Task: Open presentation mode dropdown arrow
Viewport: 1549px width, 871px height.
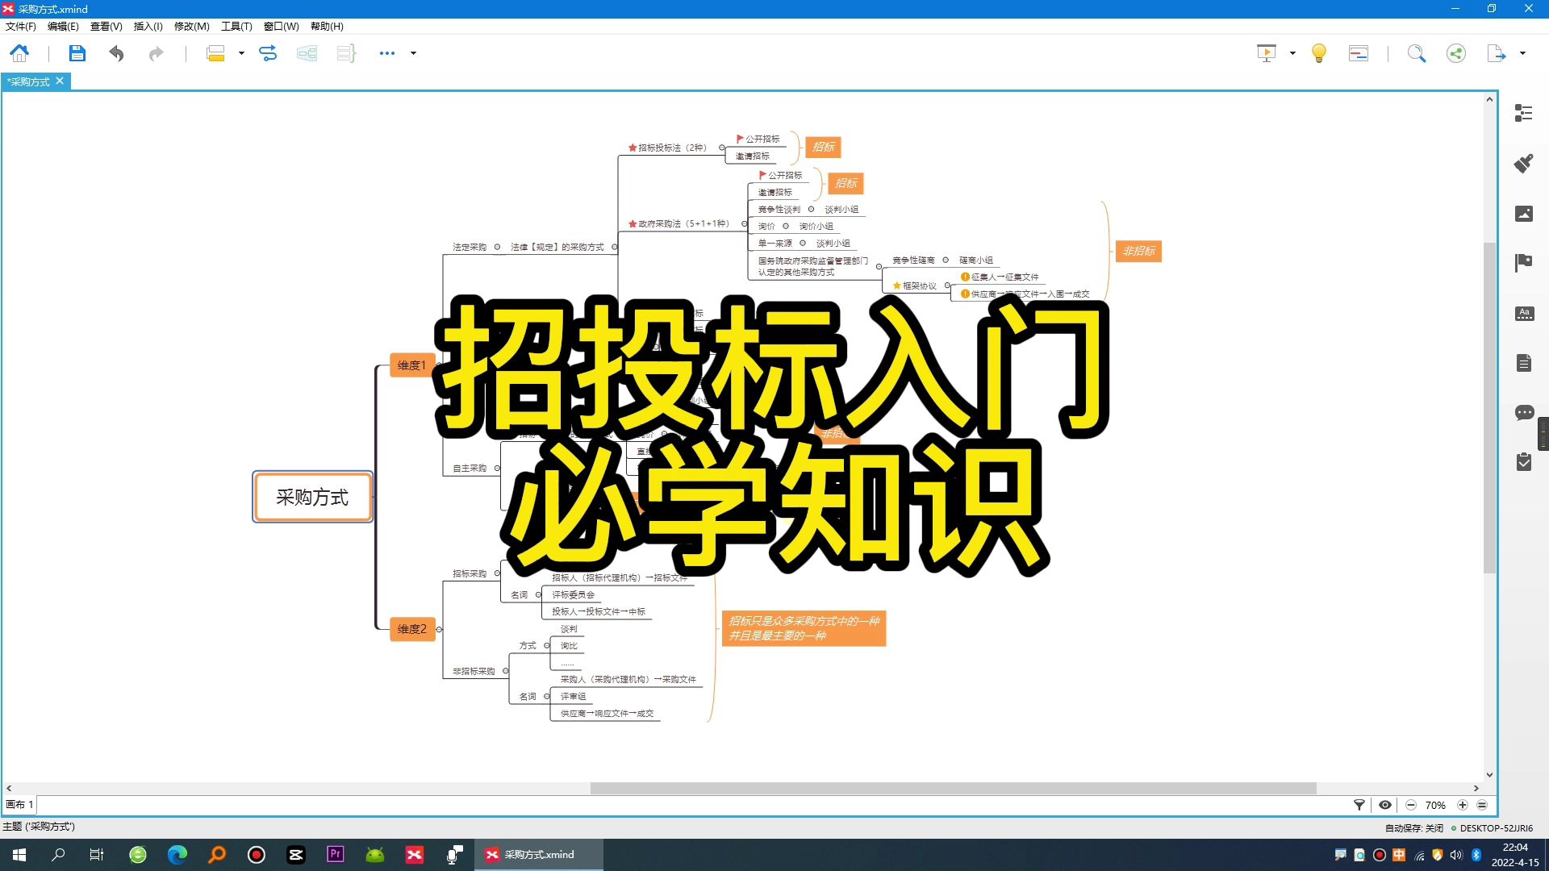Action: click(1292, 53)
